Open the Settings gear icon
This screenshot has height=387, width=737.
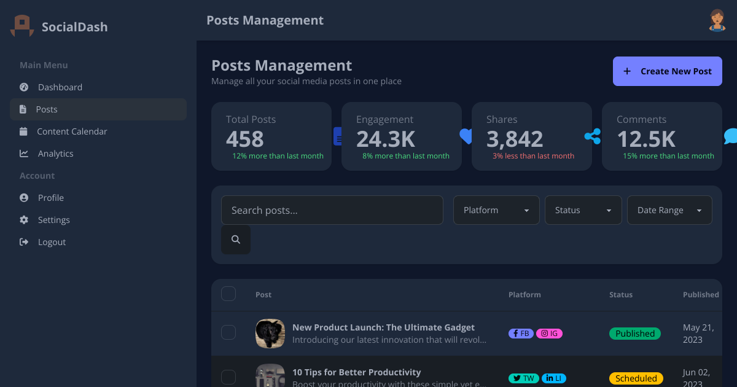point(24,219)
